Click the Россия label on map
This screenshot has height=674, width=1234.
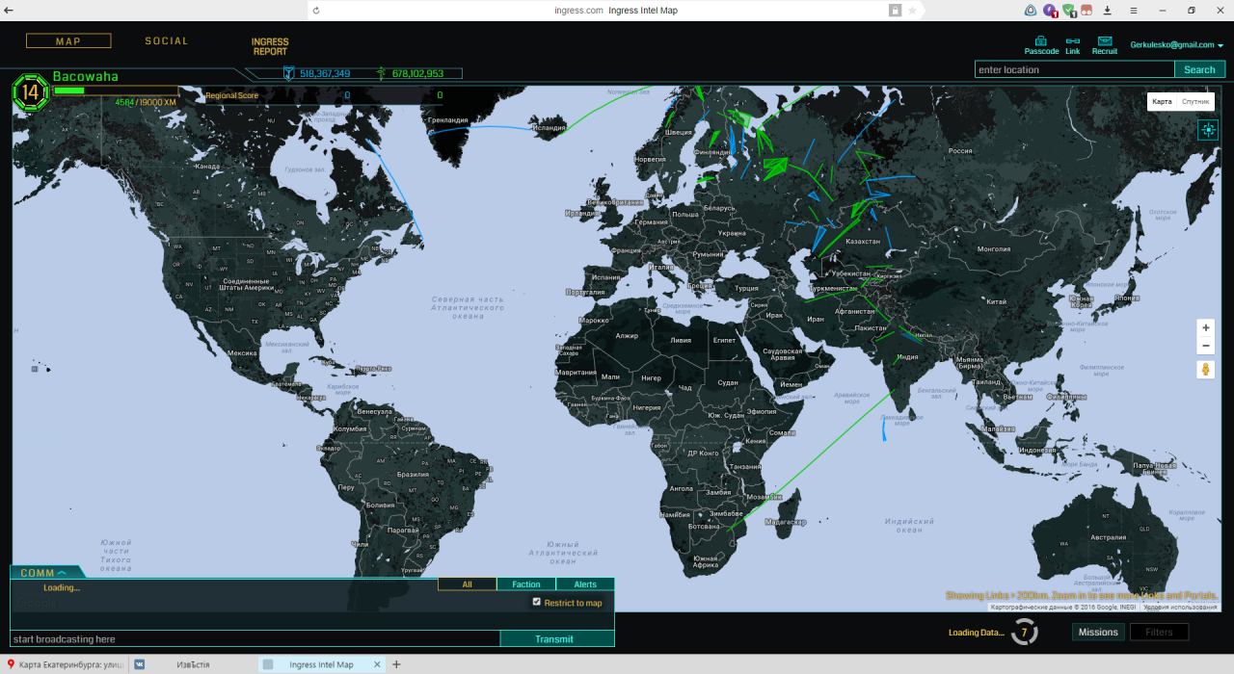[960, 151]
